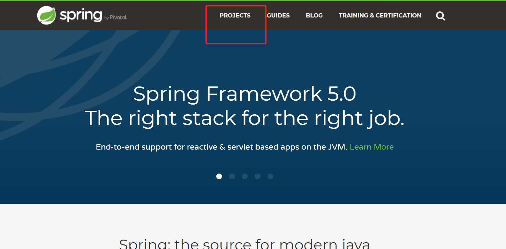506x249 pixels.
Task: Click the 'spring by Pivotal' wordmark
Action: [x=93, y=15]
